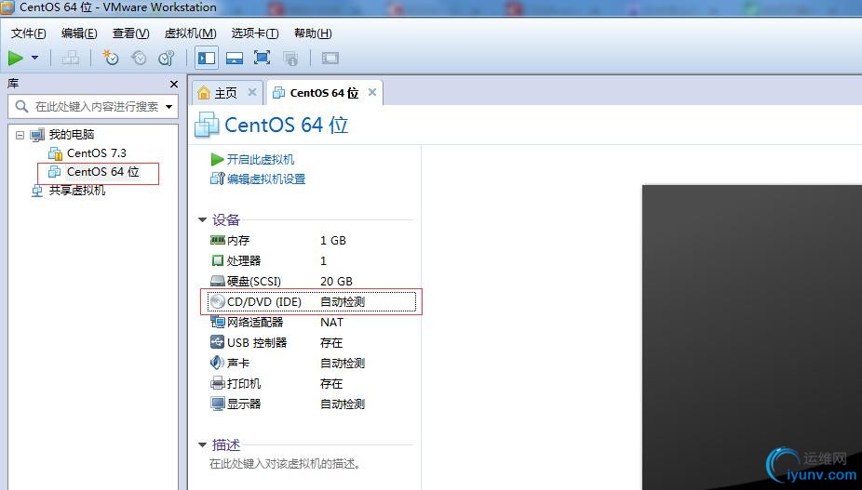Collapse the 我的电脑 tree node
The width and height of the screenshot is (862, 490).
pos(20,135)
